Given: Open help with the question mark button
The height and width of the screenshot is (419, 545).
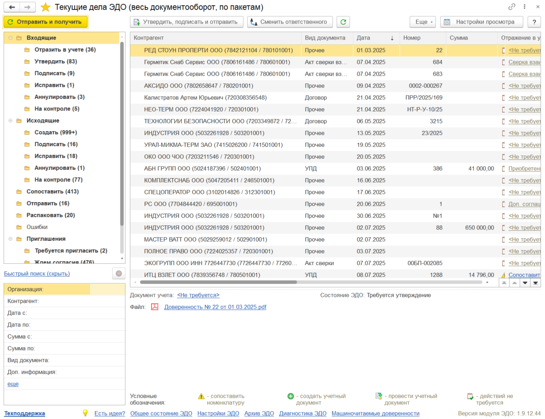Looking at the screenshot, I should coord(534,22).
